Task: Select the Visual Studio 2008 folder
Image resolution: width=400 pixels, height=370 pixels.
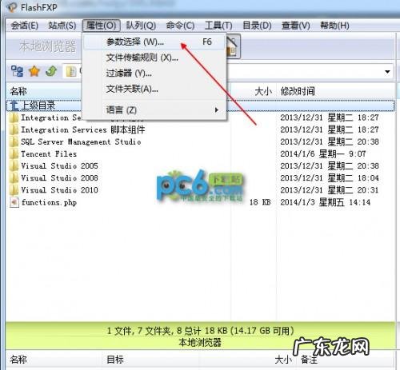Action: (x=59, y=178)
